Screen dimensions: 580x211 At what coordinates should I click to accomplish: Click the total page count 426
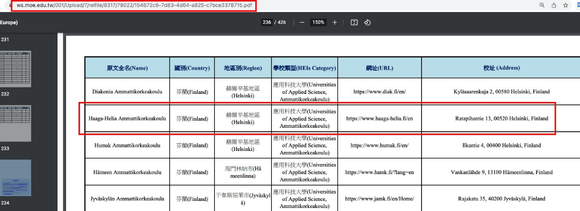click(282, 22)
